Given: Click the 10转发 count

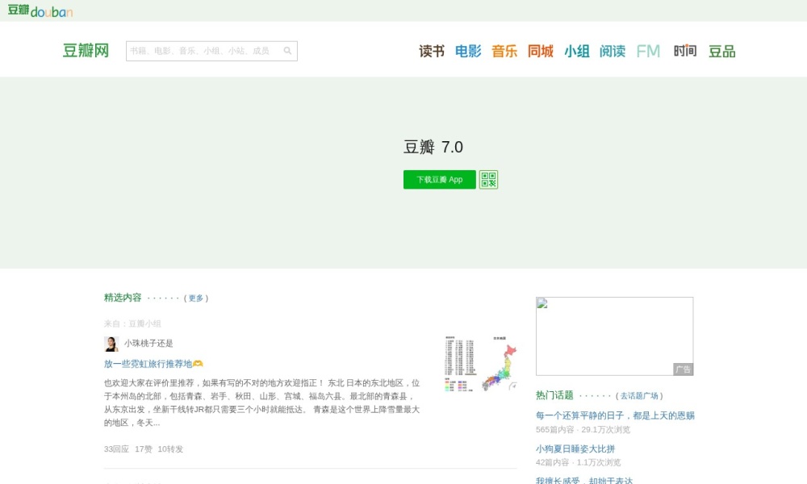Looking at the screenshot, I should point(170,449).
